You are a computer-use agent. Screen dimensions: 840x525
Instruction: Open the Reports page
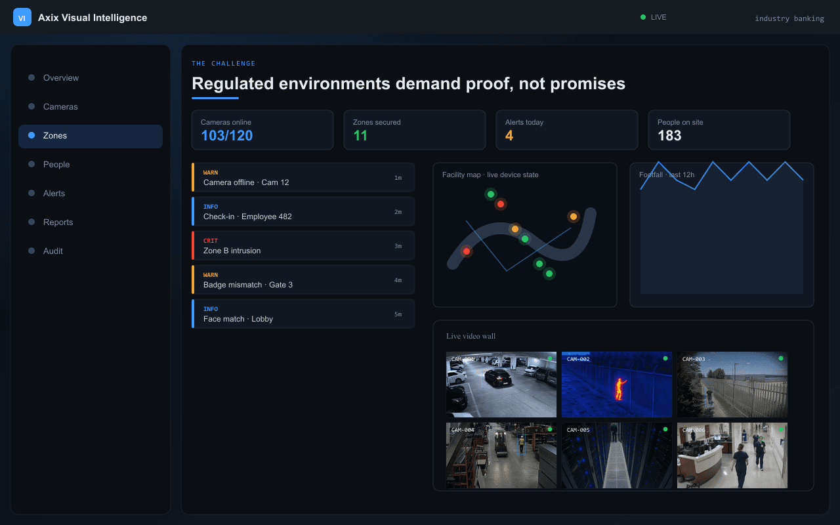click(x=91, y=222)
